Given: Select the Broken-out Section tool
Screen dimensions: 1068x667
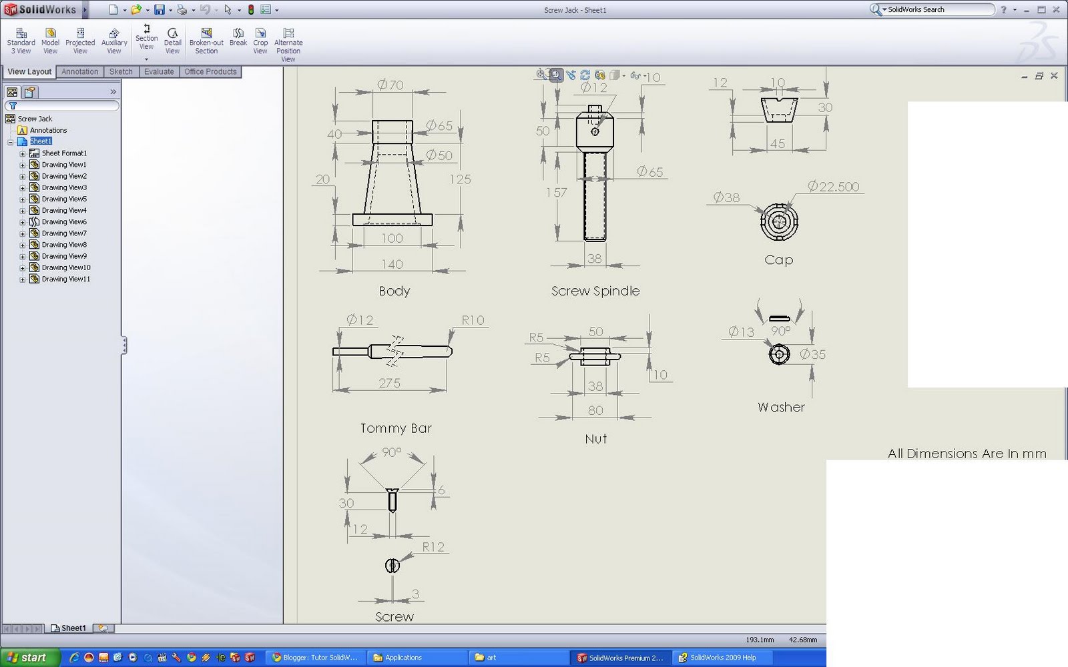Looking at the screenshot, I should click(205, 40).
